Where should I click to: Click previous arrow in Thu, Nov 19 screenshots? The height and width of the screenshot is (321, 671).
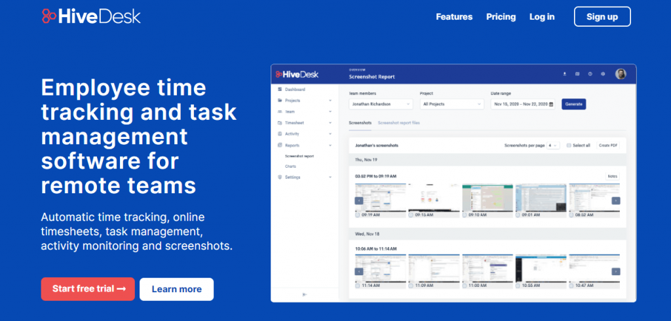359,200
